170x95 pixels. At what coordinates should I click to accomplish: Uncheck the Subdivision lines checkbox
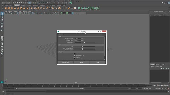74,59
